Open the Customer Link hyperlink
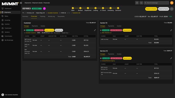 77,13
